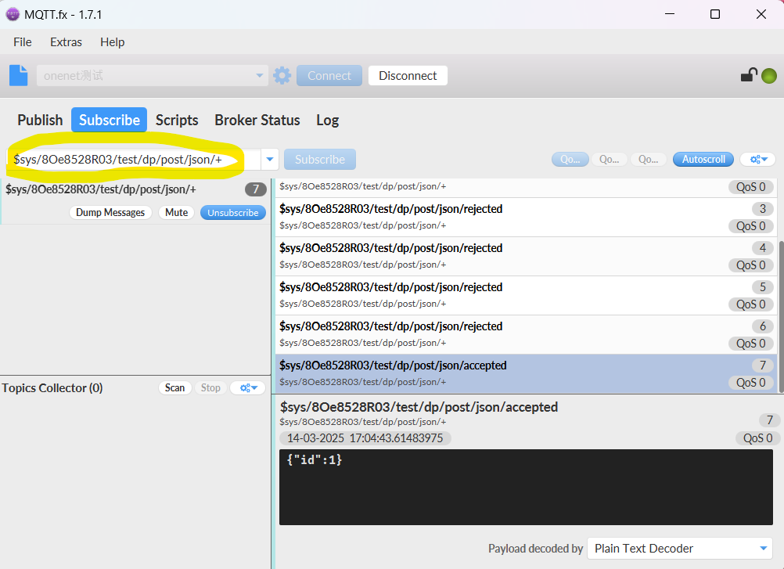Screen dimensions: 784x569
Task: Click QoS 0 badge on rejected message 5
Action: [x=750, y=304]
